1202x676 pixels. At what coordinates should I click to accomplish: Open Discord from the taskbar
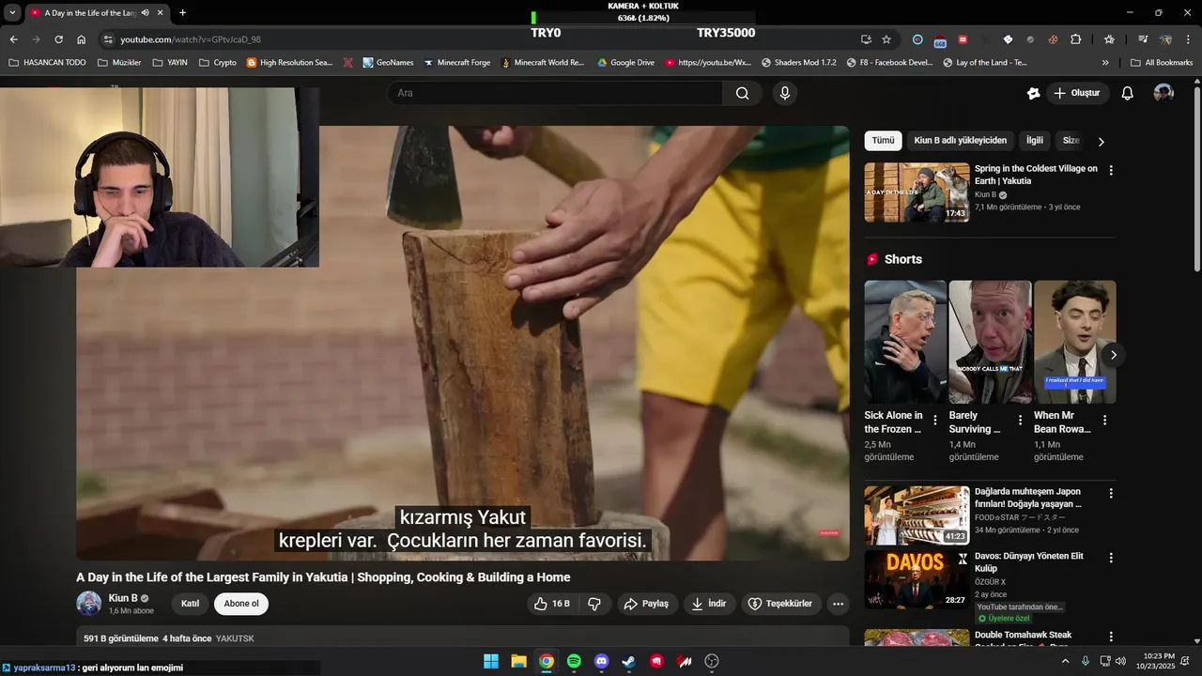602,661
